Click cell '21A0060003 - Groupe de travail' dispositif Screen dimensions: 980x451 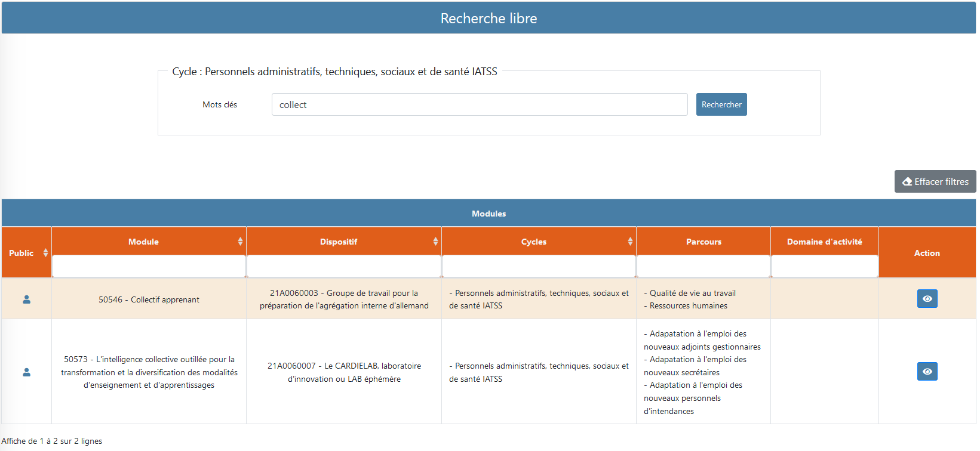pos(344,299)
